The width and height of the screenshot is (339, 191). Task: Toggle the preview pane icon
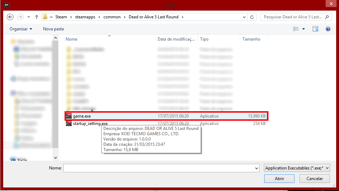pos(315,29)
